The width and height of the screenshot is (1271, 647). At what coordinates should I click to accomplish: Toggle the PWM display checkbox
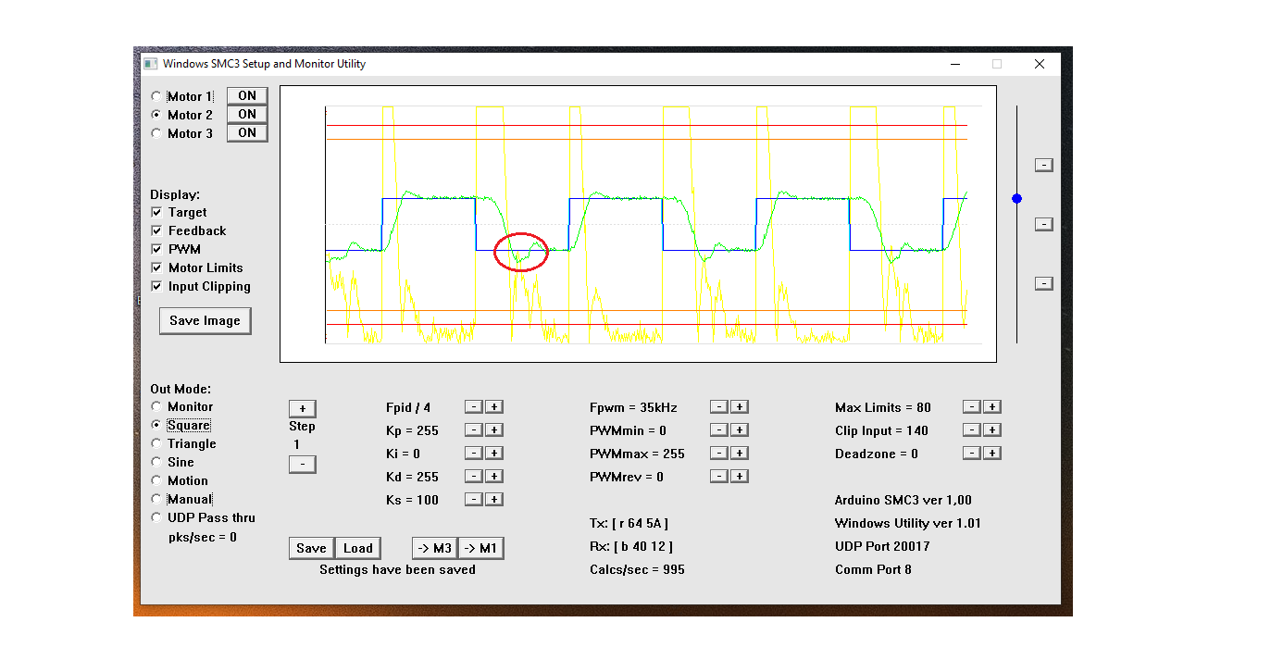[156, 250]
